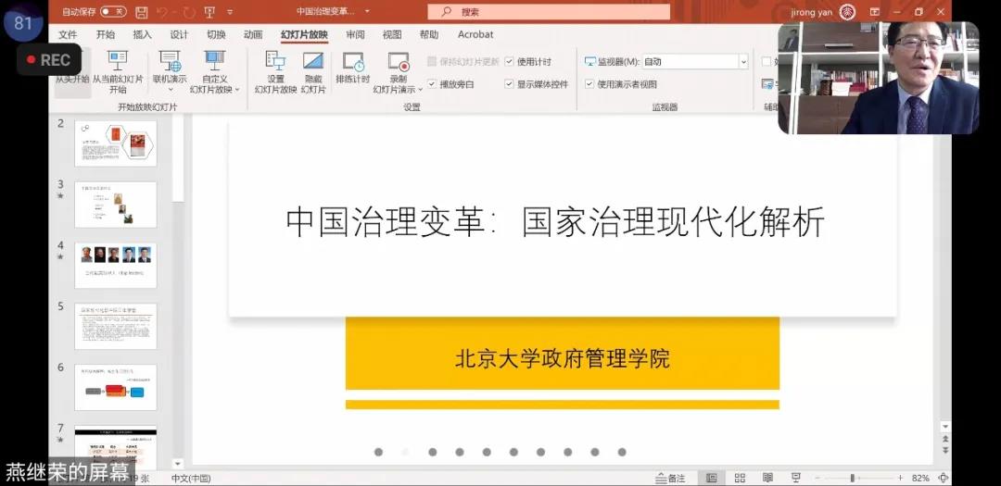Expand the 监视器 dropdown set to 自动
This screenshot has width=1001, height=486.
coord(742,62)
